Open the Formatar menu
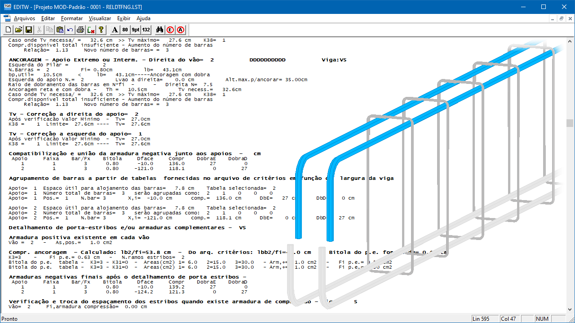Image resolution: width=575 pixels, height=323 pixels. click(72, 18)
